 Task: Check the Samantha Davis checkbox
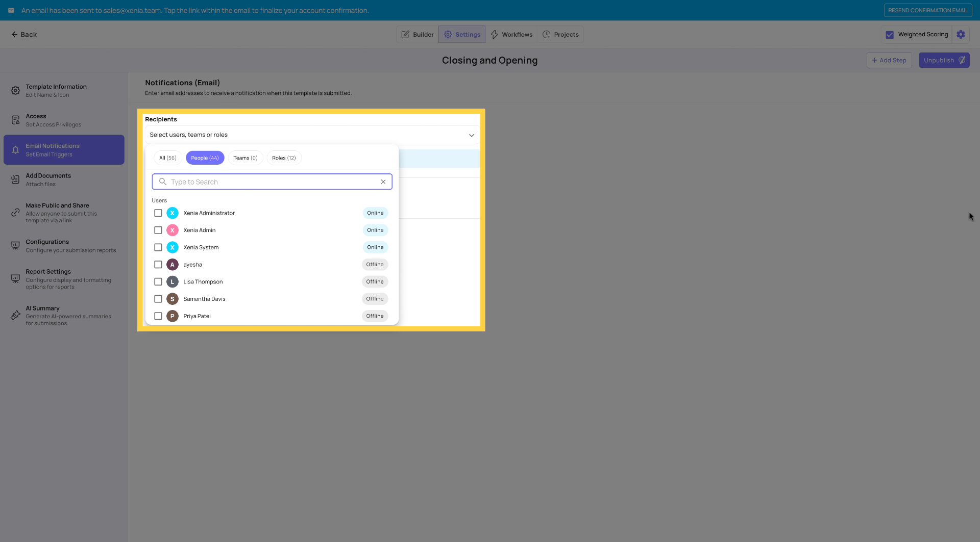click(x=158, y=299)
